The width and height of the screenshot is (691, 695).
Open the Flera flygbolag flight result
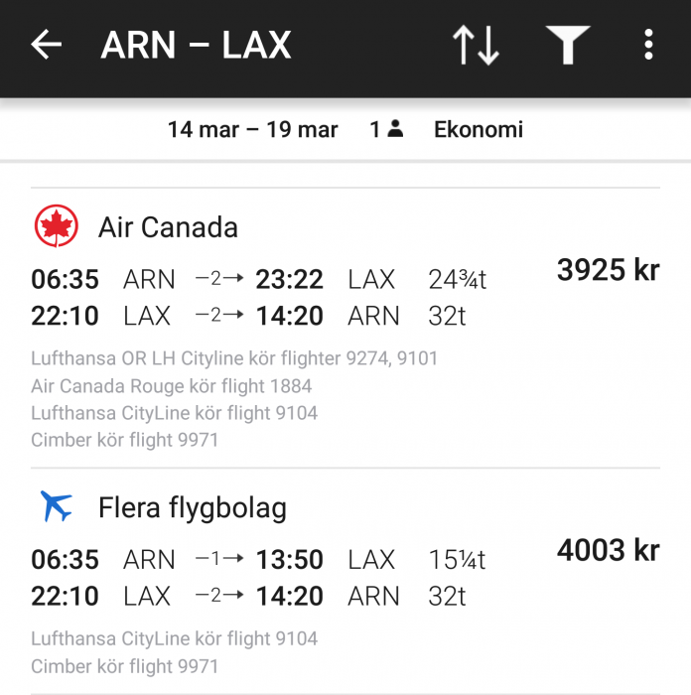pos(192,508)
